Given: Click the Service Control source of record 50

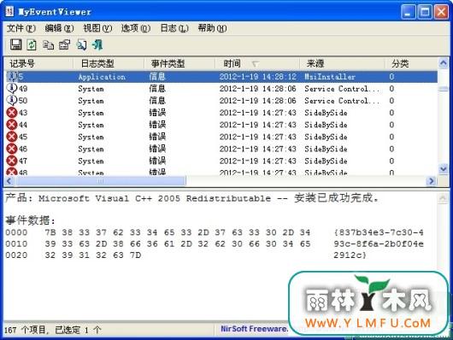Looking at the screenshot, I should pyautogui.click(x=342, y=101).
